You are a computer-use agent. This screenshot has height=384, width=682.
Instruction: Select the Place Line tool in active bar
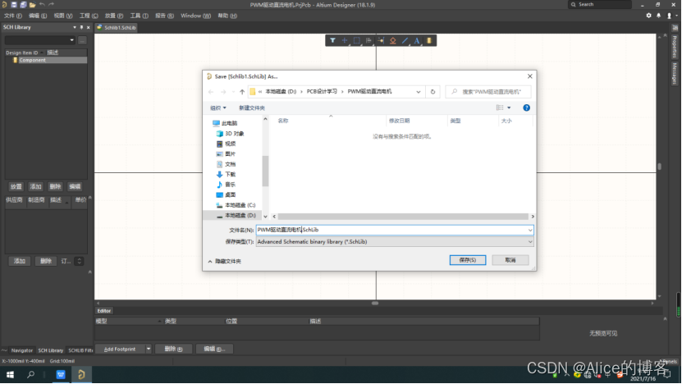405,40
